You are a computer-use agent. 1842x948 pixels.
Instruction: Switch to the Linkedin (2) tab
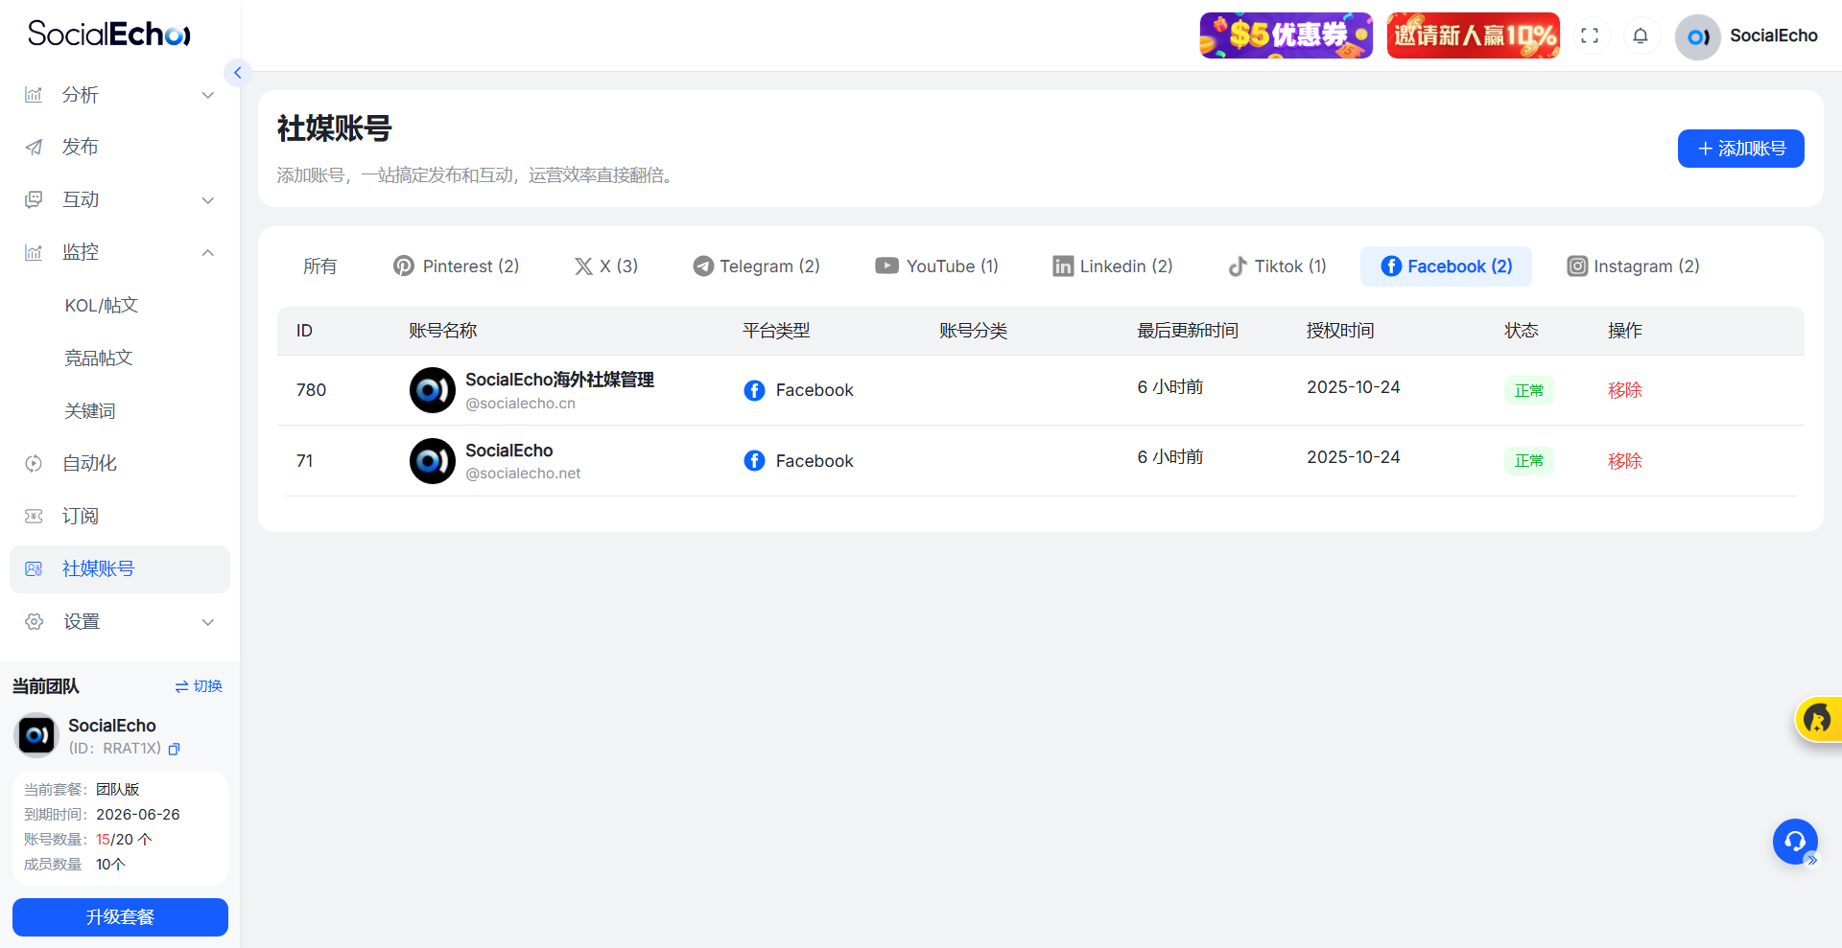1112,266
